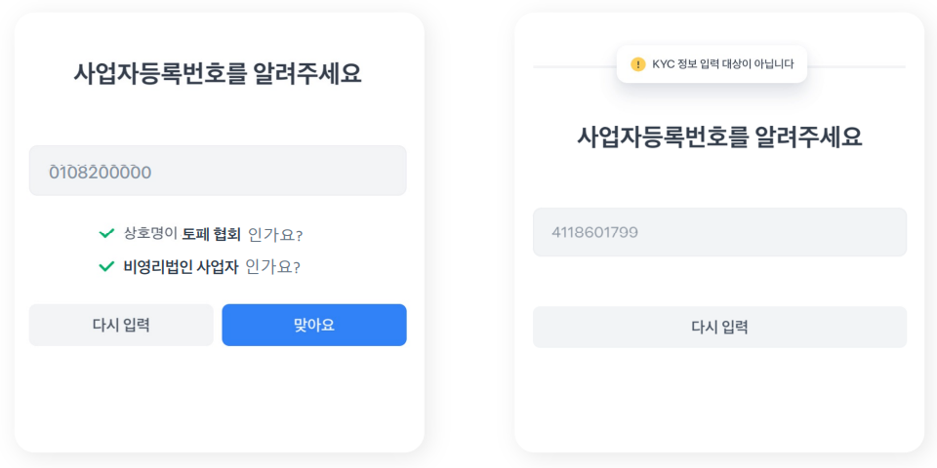937x468 pixels.
Task: Focus the input field containing 0108200000
Action: [218, 172]
